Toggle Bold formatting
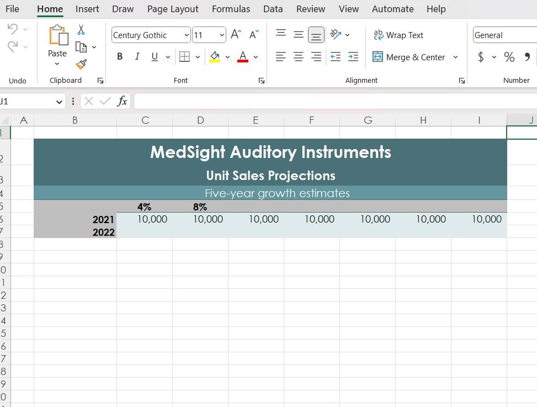Screen dimensions: 537x407 tap(120, 56)
